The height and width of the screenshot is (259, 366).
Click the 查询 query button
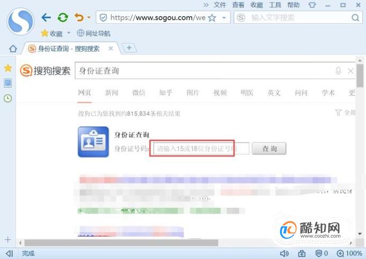pyautogui.click(x=269, y=149)
